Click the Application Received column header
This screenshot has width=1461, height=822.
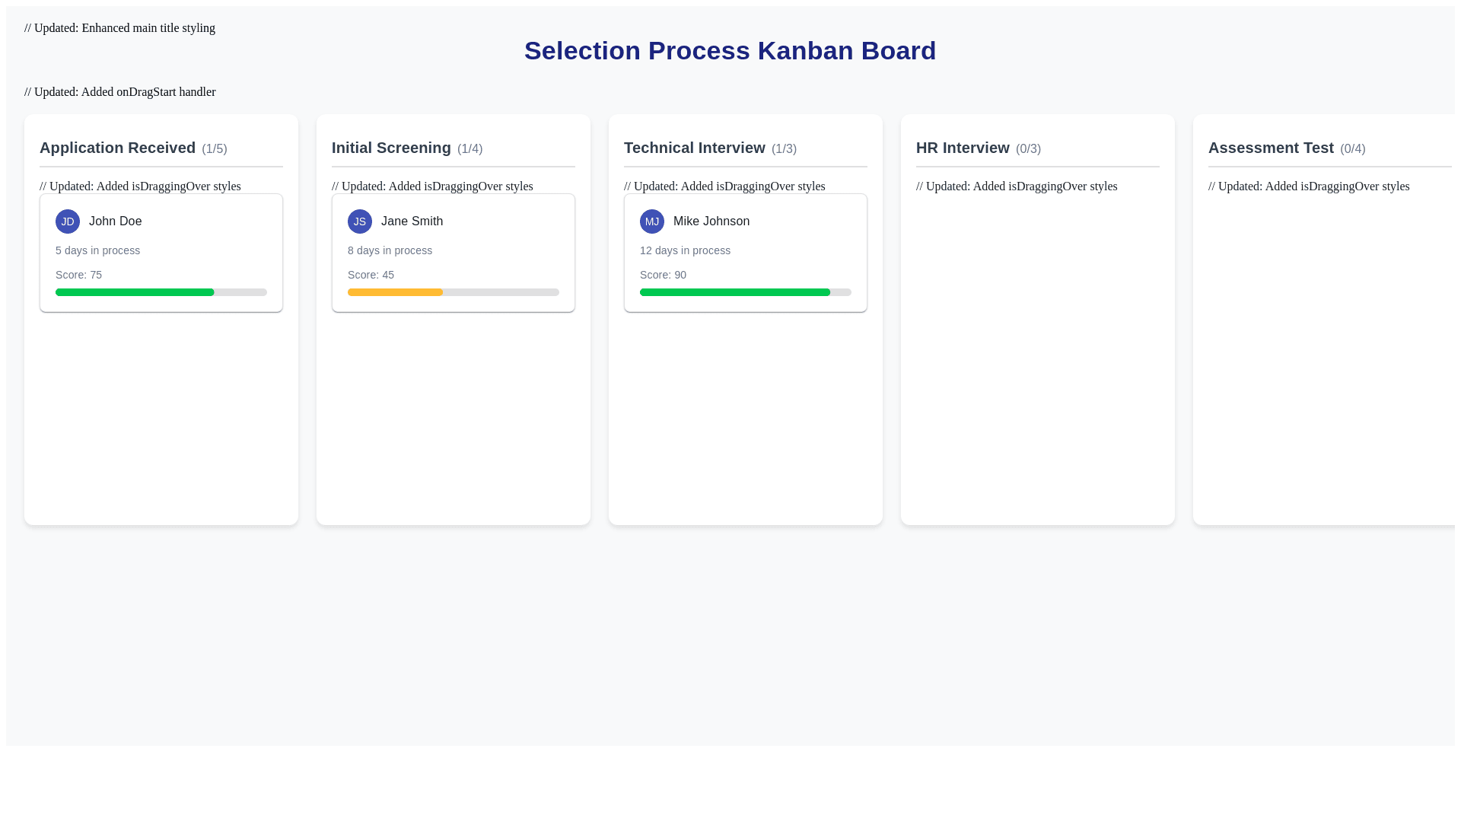(x=117, y=148)
